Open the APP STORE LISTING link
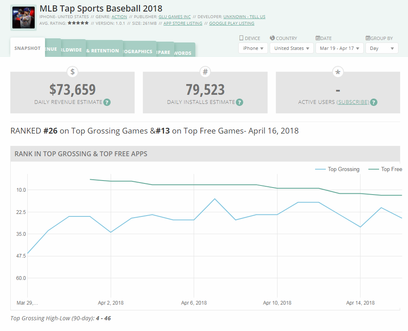 point(183,23)
